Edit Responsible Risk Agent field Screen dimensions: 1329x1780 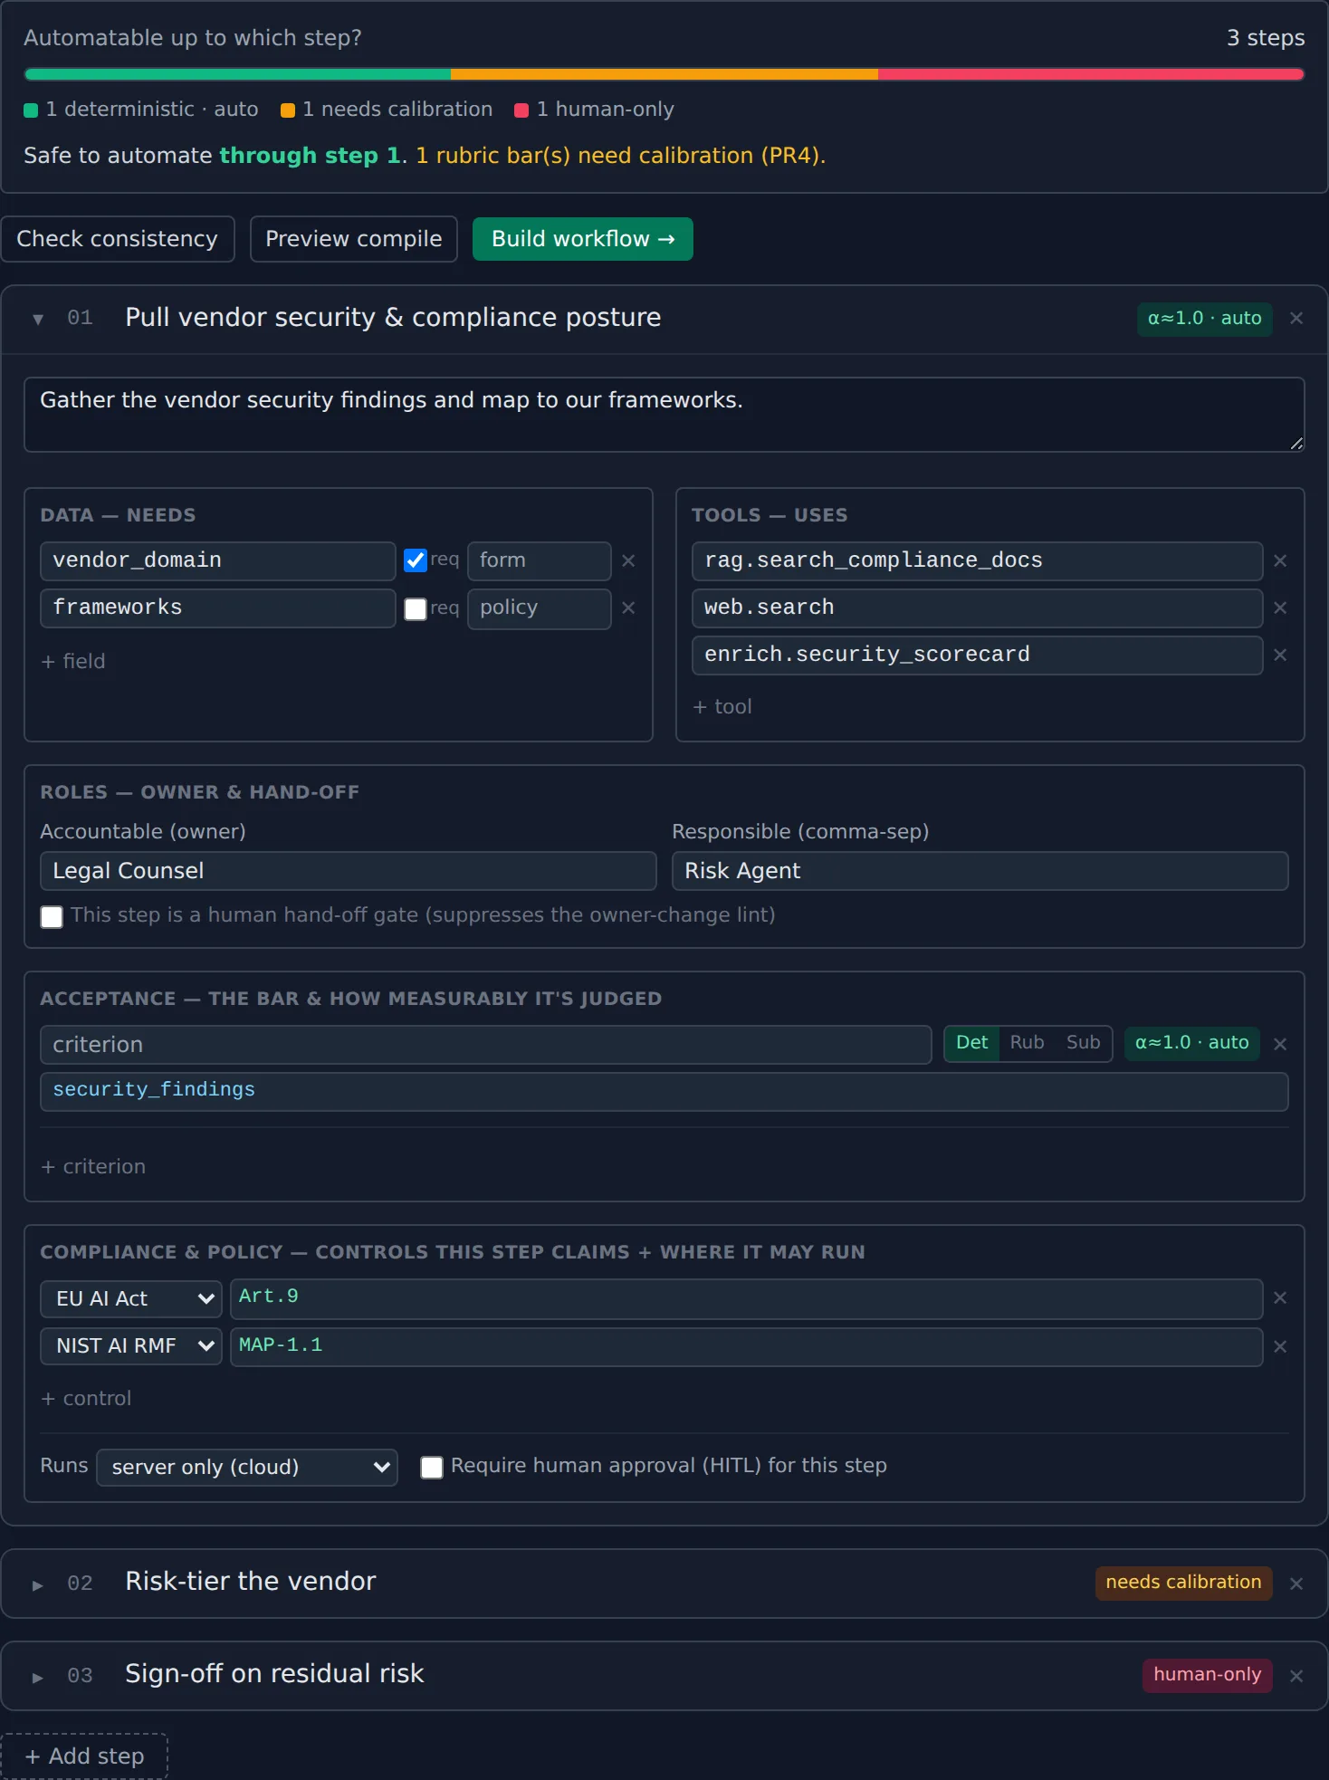point(980,871)
